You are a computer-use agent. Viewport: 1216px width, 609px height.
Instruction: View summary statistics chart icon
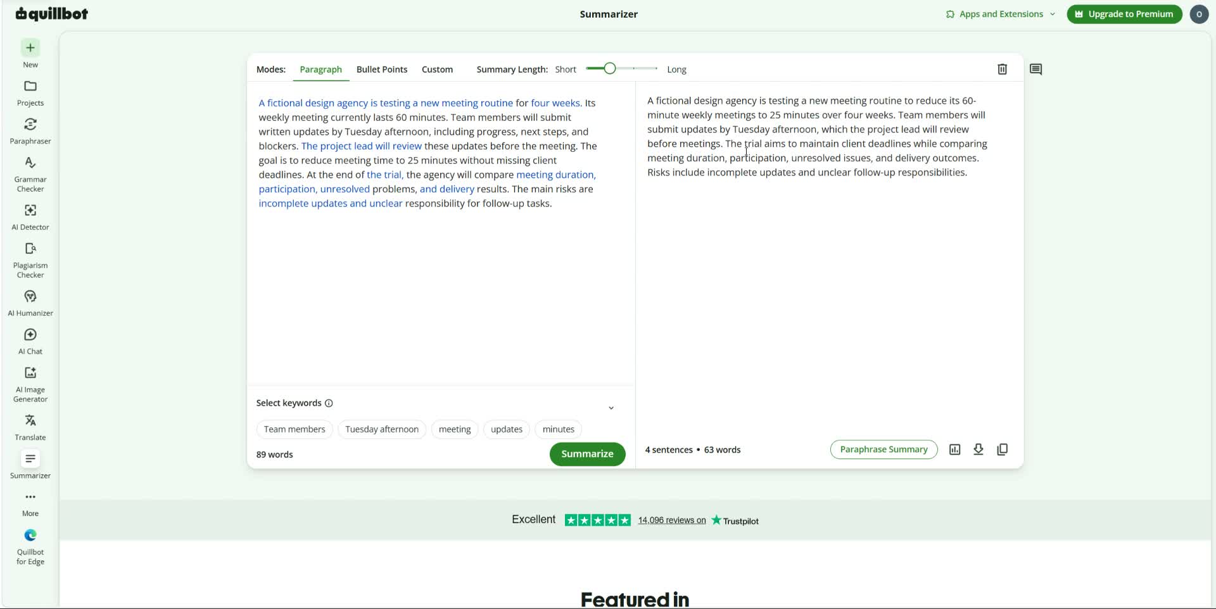(x=954, y=449)
